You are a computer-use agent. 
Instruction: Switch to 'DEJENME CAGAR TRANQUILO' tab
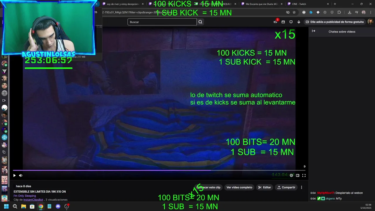pyautogui.click(x=215, y=4)
